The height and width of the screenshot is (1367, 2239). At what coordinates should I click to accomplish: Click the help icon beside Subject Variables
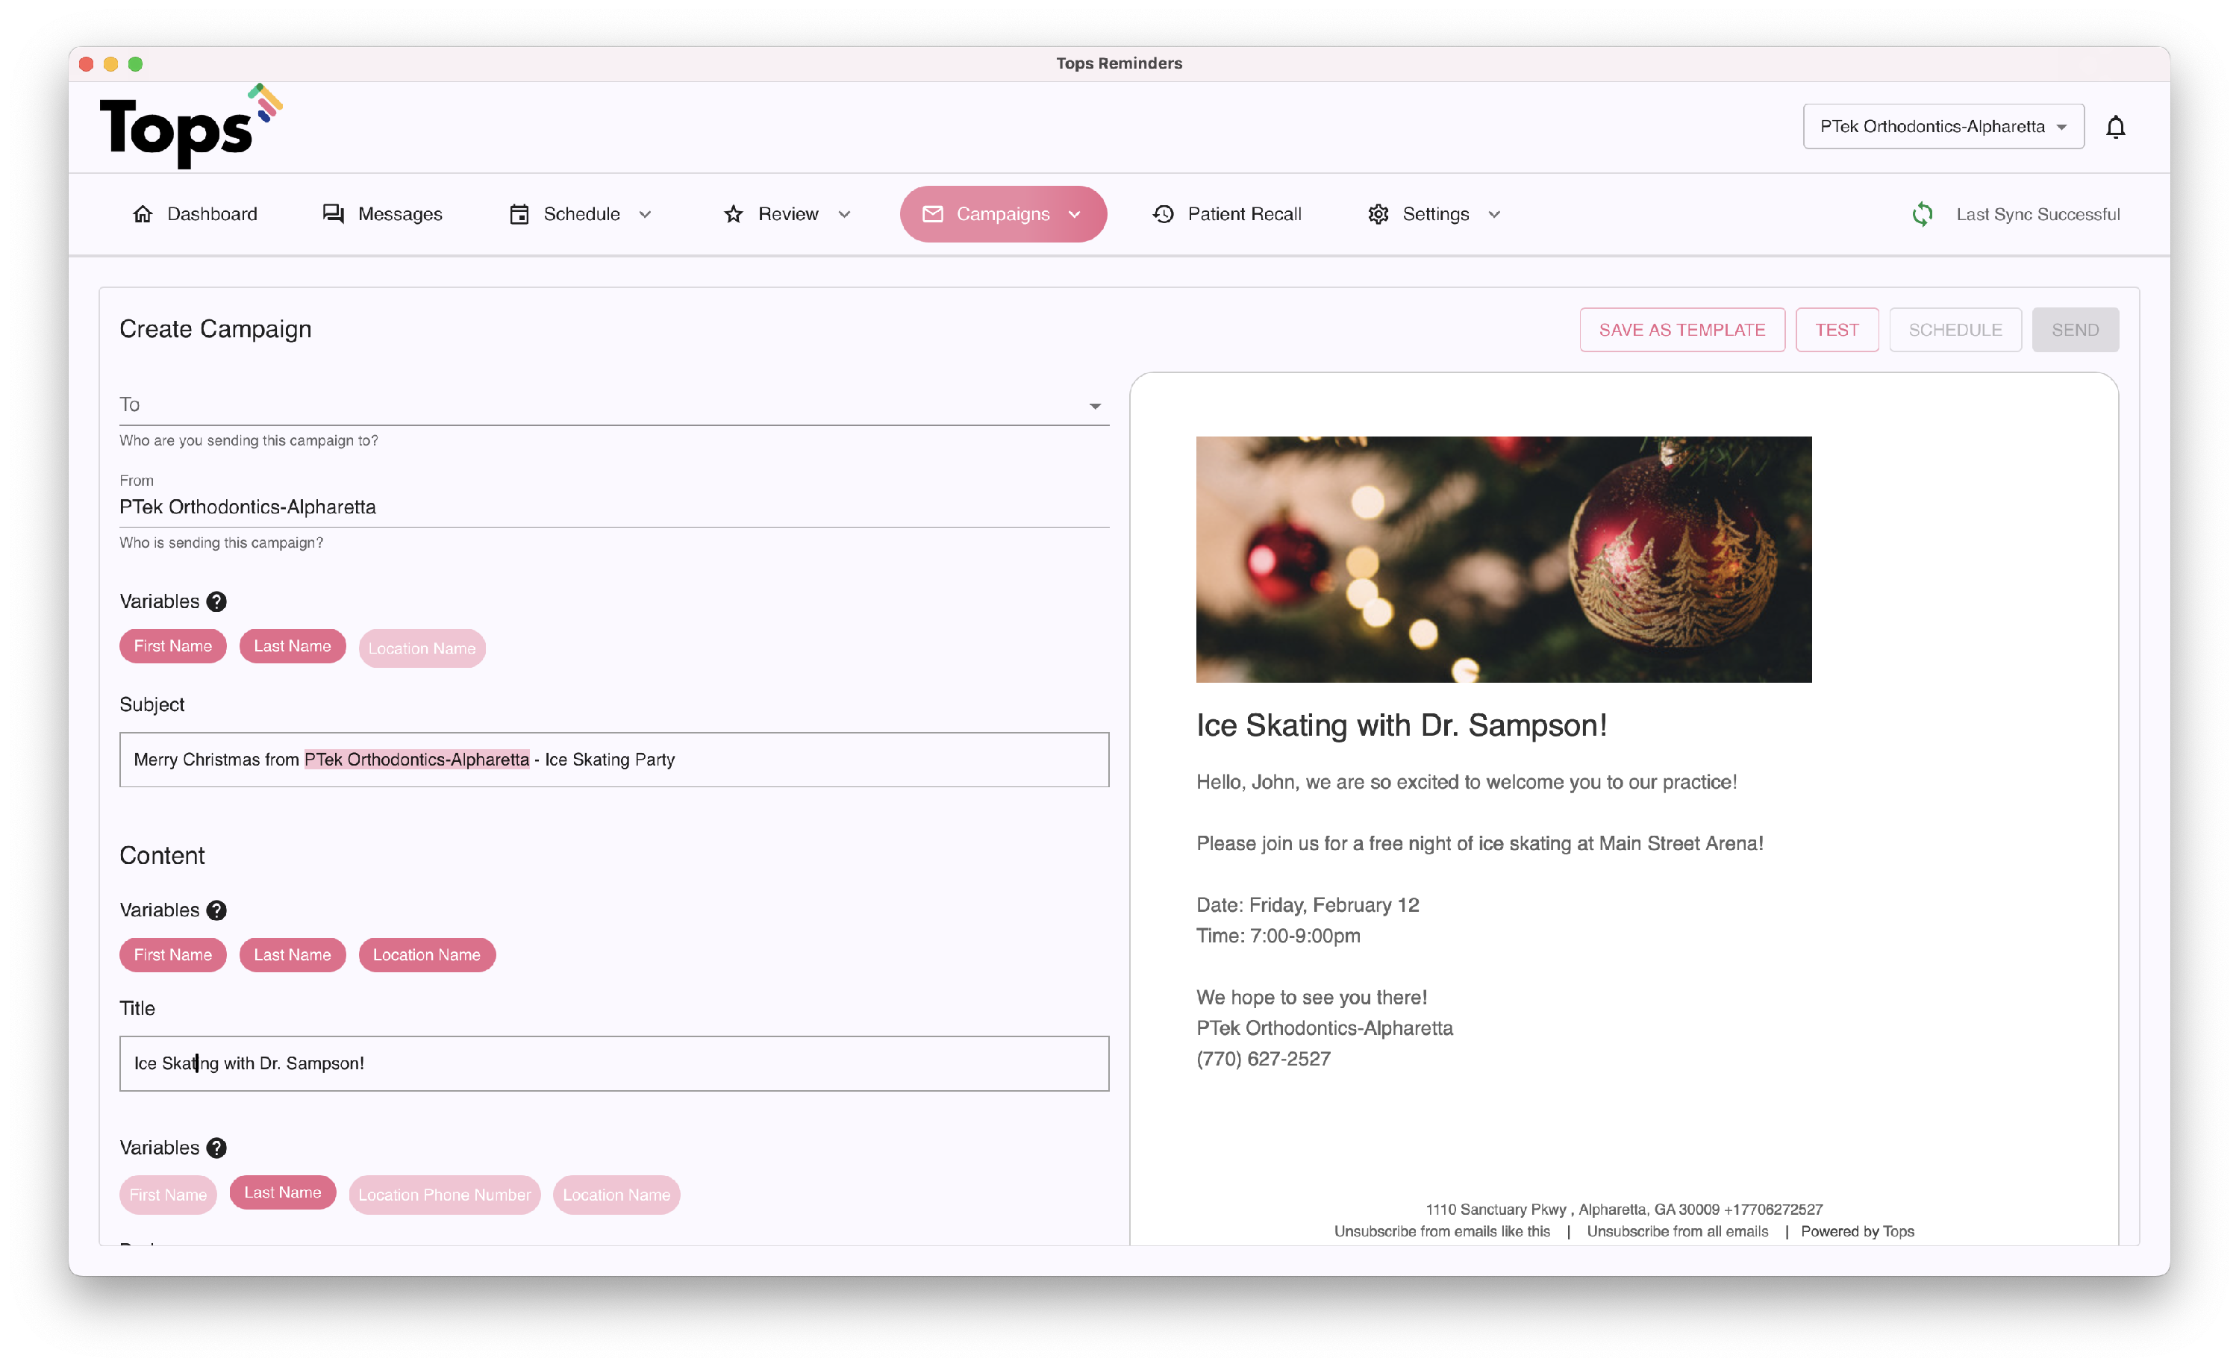pyautogui.click(x=216, y=601)
